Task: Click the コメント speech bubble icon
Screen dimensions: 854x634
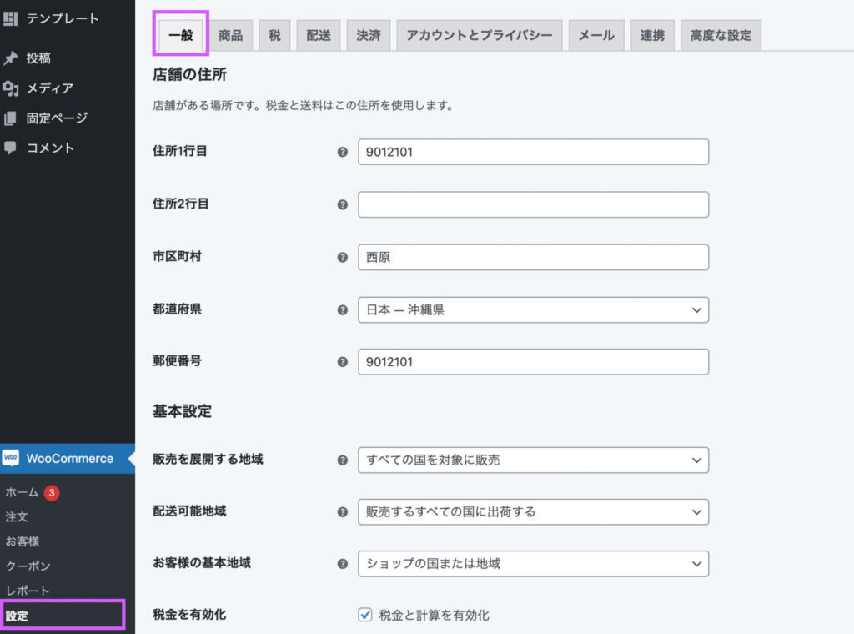Action: [10, 148]
